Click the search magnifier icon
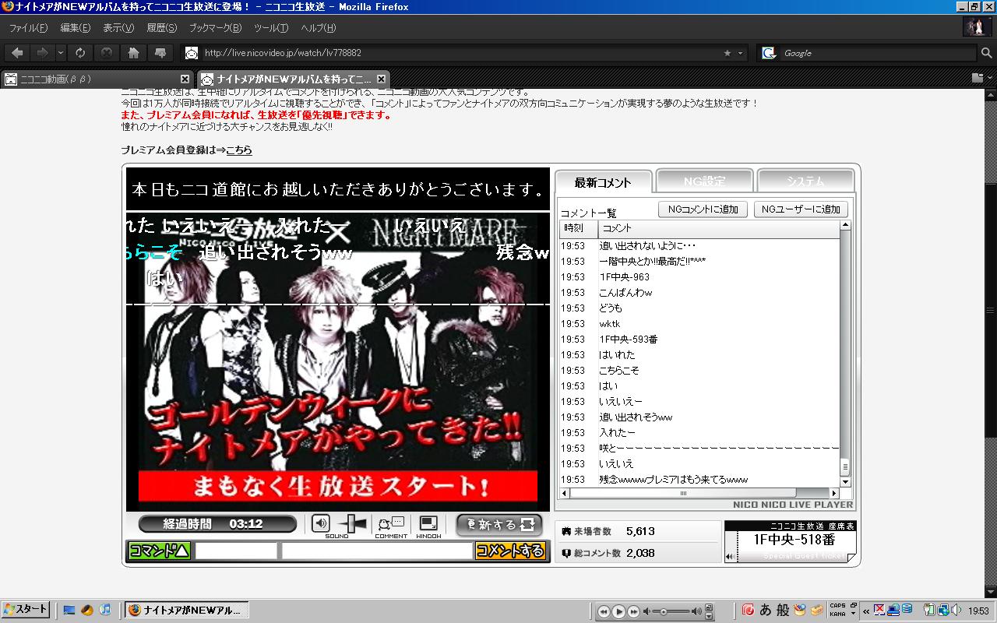The height and width of the screenshot is (623, 997). 987,53
